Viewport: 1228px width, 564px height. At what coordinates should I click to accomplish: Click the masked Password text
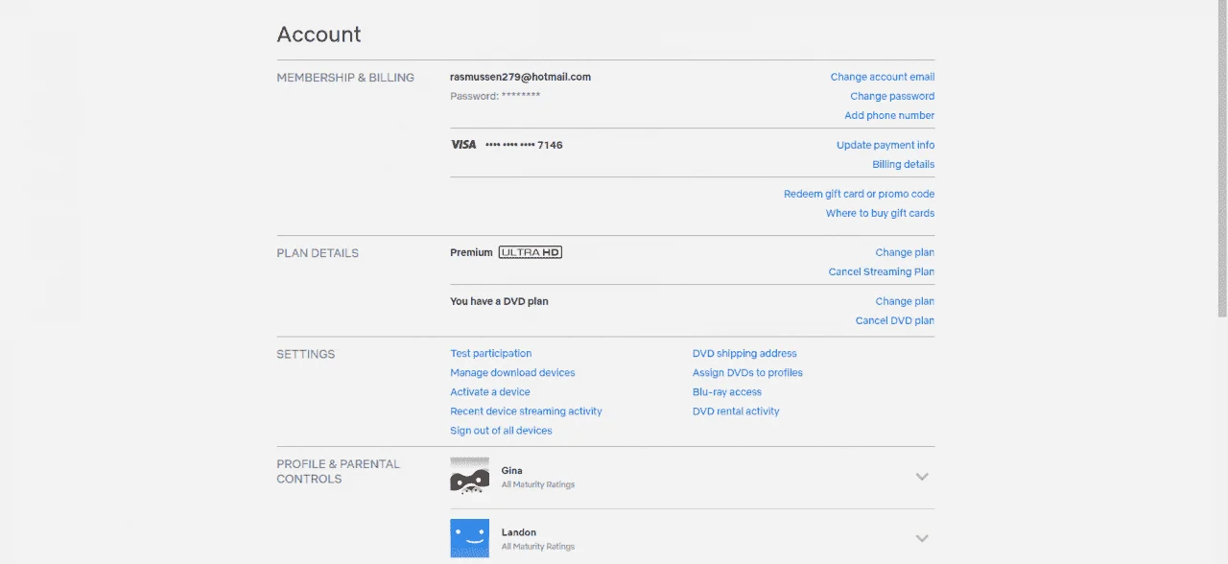(x=495, y=96)
